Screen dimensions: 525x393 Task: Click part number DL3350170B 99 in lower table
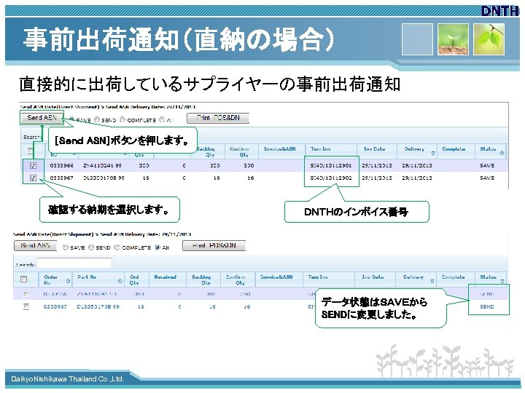[x=98, y=306]
